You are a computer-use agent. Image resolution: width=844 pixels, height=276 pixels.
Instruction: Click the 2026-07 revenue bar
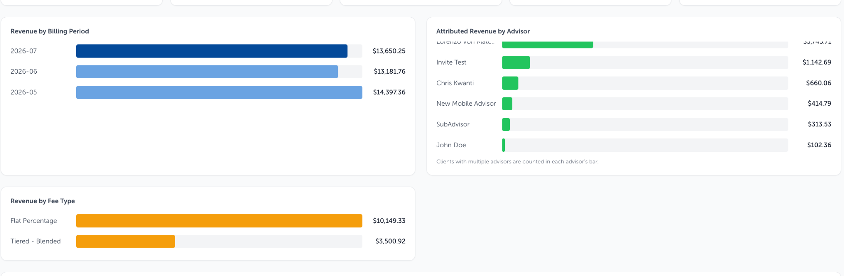[x=212, y=51]
